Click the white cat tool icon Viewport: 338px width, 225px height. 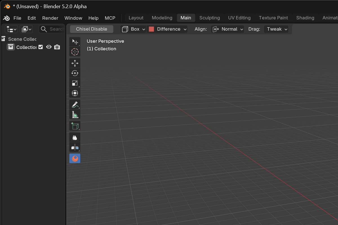(75, 138)
